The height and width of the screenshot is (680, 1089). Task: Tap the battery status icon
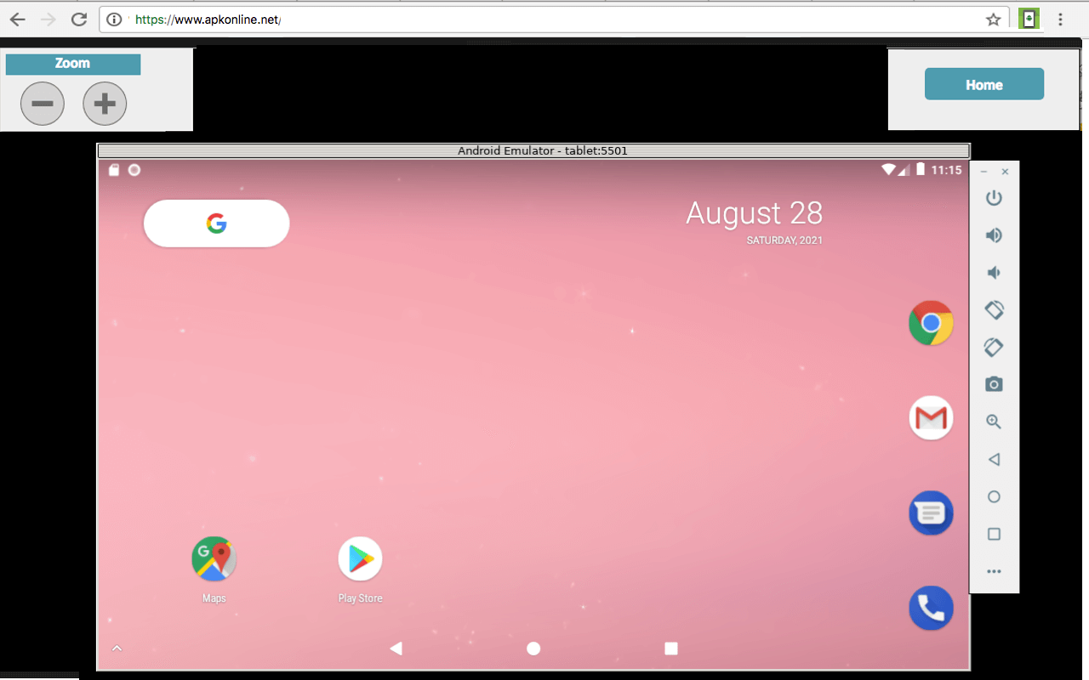[x=920, y=170]
